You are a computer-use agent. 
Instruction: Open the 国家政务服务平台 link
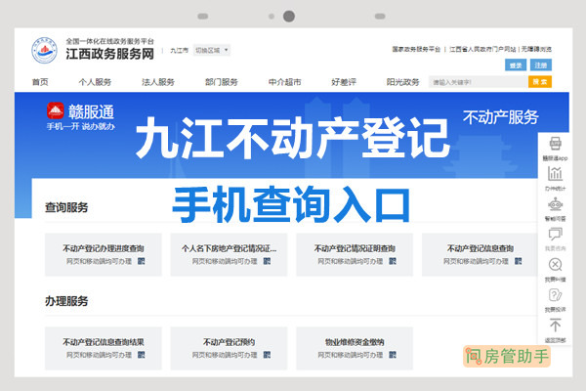(416, 49)
